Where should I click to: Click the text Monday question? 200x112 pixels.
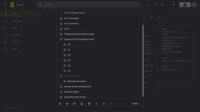click(77, 81)
